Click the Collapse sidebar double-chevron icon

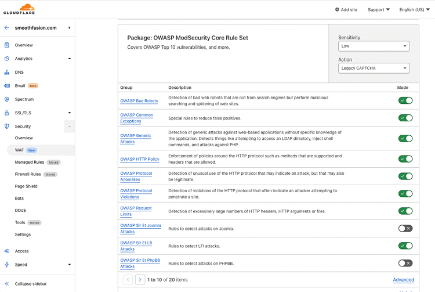[x=6, y=284]
